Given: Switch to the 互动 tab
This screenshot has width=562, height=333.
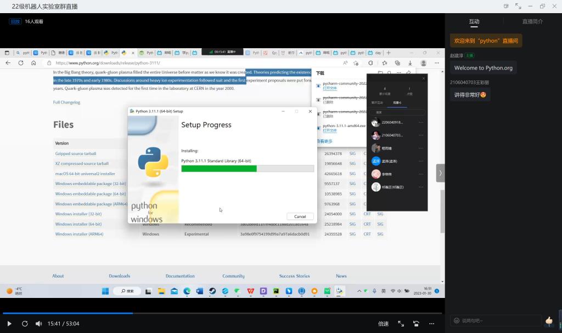Looking at the screenshot, I should [474, 21].
